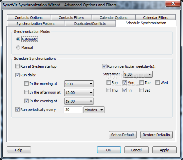Open the evening 19:00 dropdown
183x160 pixels.
[79, 101]
